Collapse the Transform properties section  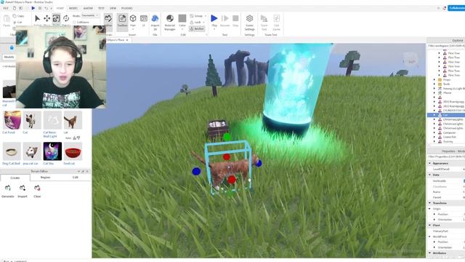click(429, 203)
